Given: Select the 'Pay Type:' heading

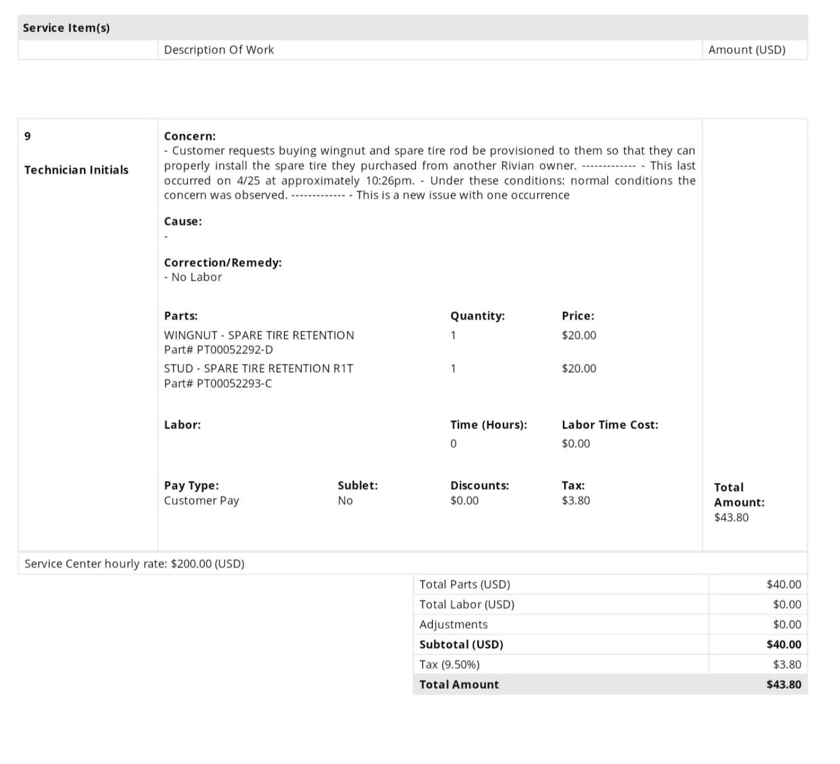Looking at the screenshot, I should click(191, 485).
